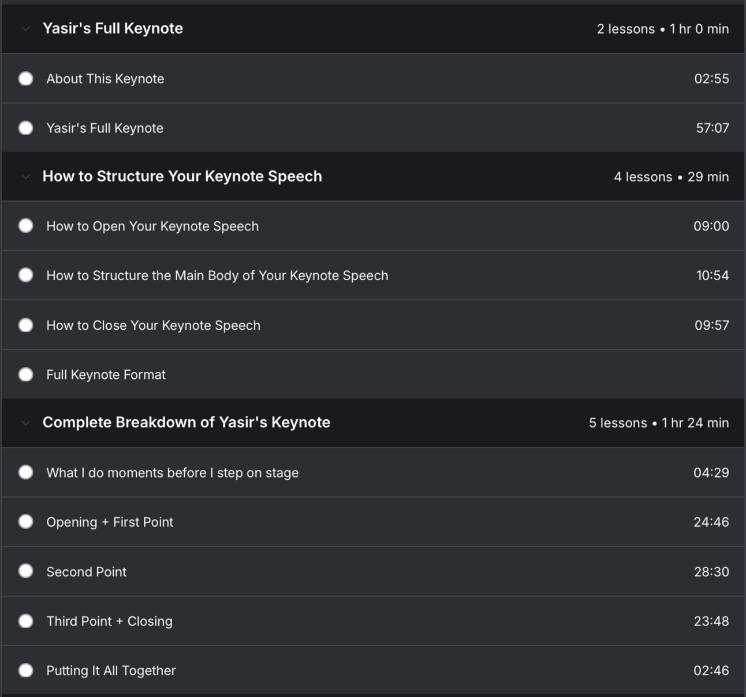Click circle icon beside Putting It All Together
Viewport: 746px width, 697px height.
click(26, 670)
